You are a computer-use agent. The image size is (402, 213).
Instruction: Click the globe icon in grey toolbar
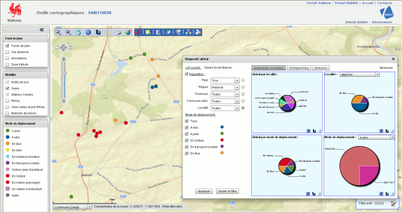click(x=128, y=32)
